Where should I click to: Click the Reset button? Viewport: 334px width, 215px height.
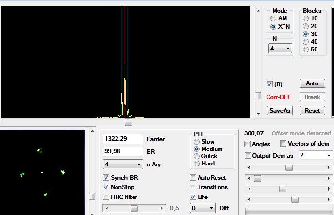tap(312, 111)
